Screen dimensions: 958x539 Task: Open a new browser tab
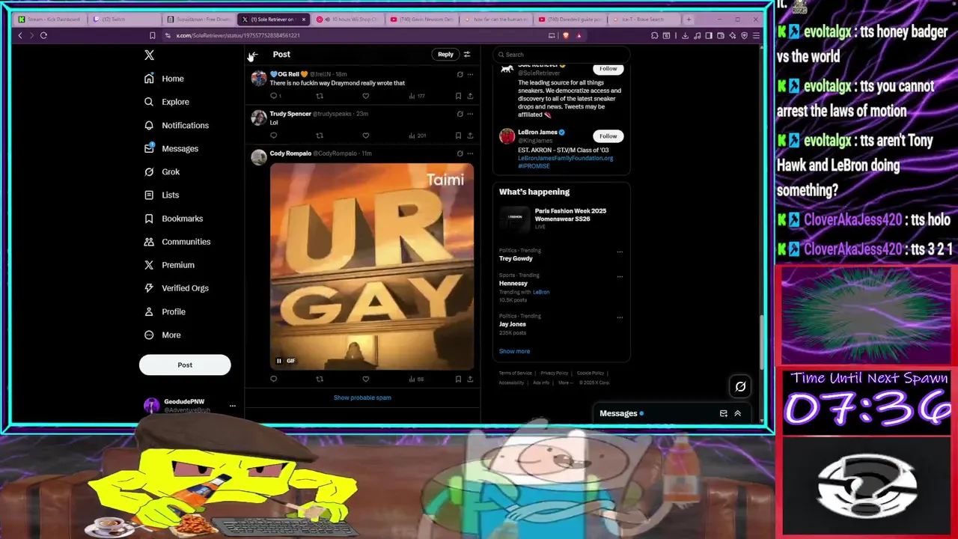[x=689, y=19]
